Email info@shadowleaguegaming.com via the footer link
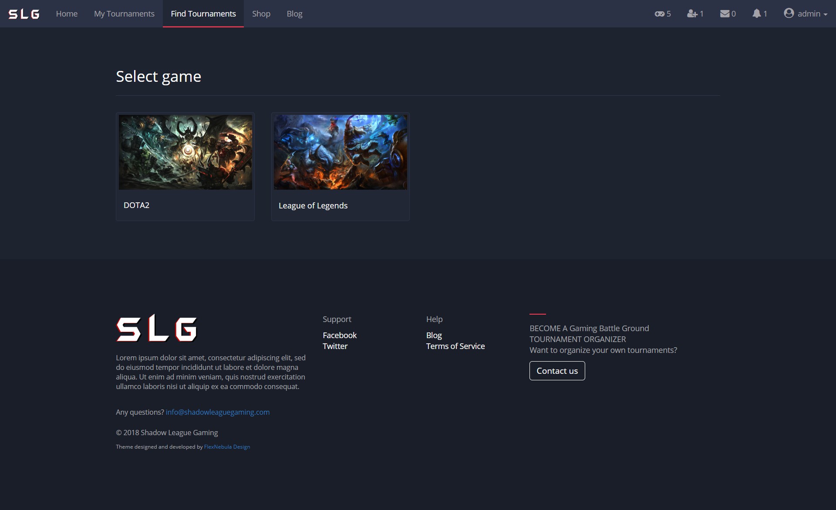 [217, 412]
